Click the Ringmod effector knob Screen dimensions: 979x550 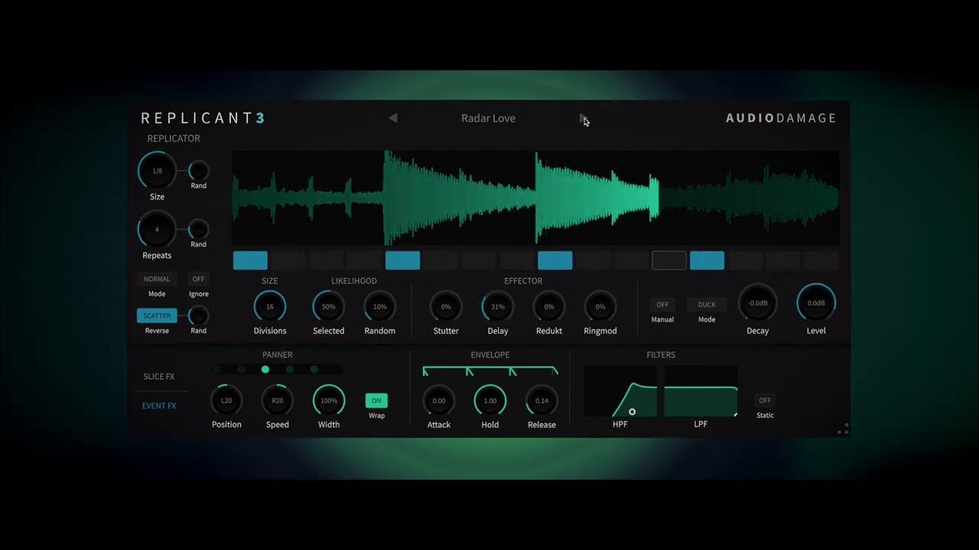(600, 306)
